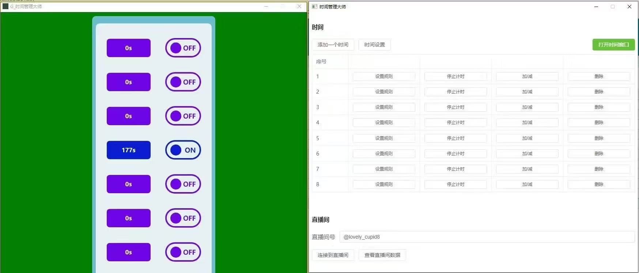Click 设置规则 in row 4
Viewport: 639px width, 273px height.
coord(384,123)
